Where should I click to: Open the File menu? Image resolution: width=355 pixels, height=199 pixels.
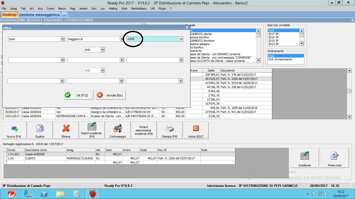click(x=4, y=9)
